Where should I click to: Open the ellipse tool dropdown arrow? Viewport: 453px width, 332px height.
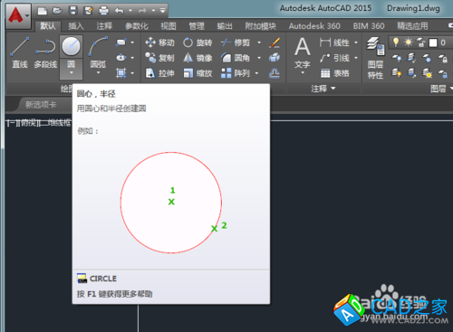(x=132, y=58)
